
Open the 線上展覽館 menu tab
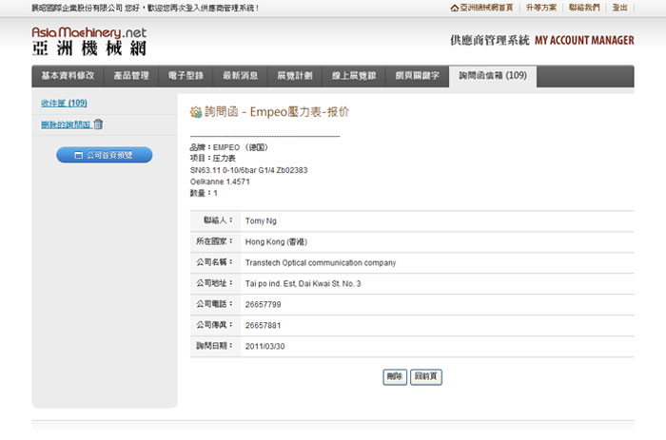click(x=354, y=76)
